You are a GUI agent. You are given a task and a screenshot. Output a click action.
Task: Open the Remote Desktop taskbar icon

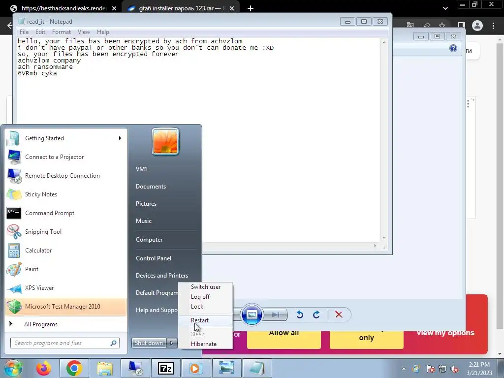click(x=136, y=368)
